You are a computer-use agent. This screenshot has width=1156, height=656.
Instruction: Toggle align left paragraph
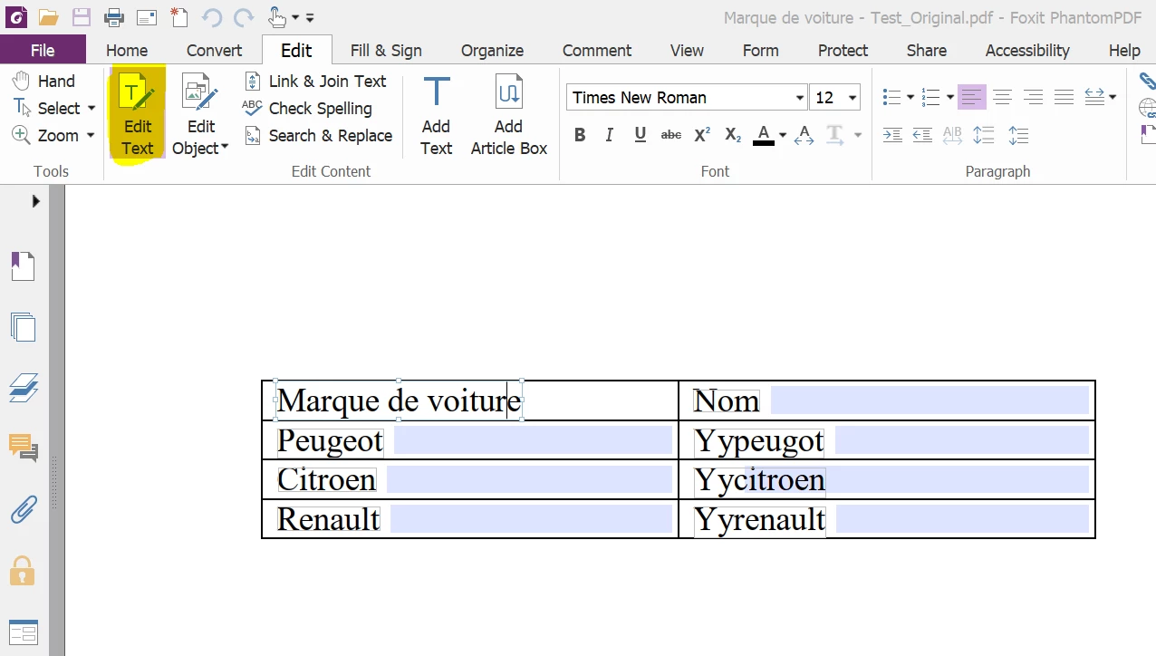pyautogui.click(x=972, y=97)
